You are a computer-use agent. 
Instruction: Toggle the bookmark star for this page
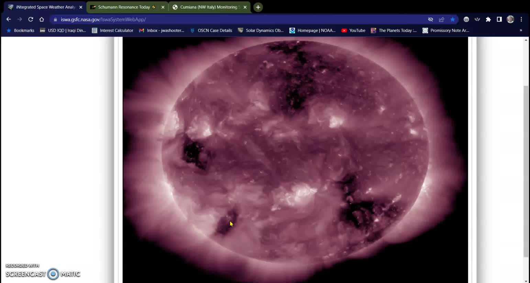[x=453, y=20]
